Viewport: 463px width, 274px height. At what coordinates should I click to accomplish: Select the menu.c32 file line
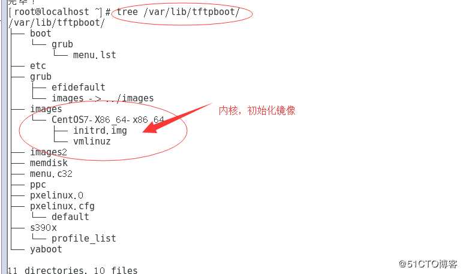[51, 174]
